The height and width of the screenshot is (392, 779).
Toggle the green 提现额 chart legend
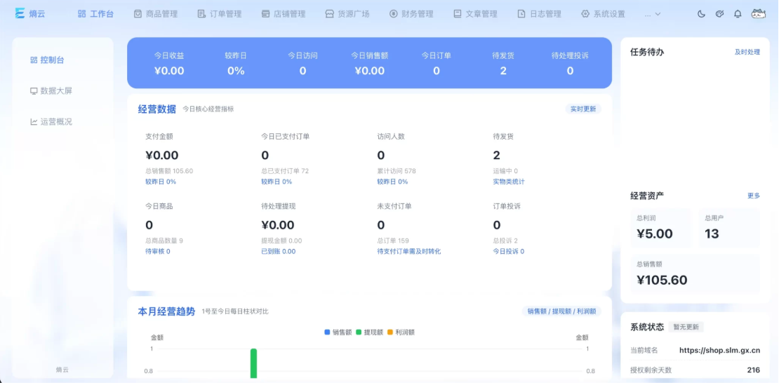[x=369, y=332]
